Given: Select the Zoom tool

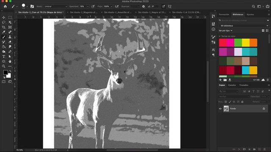Looking at the screenshot, I should [4, 66].
